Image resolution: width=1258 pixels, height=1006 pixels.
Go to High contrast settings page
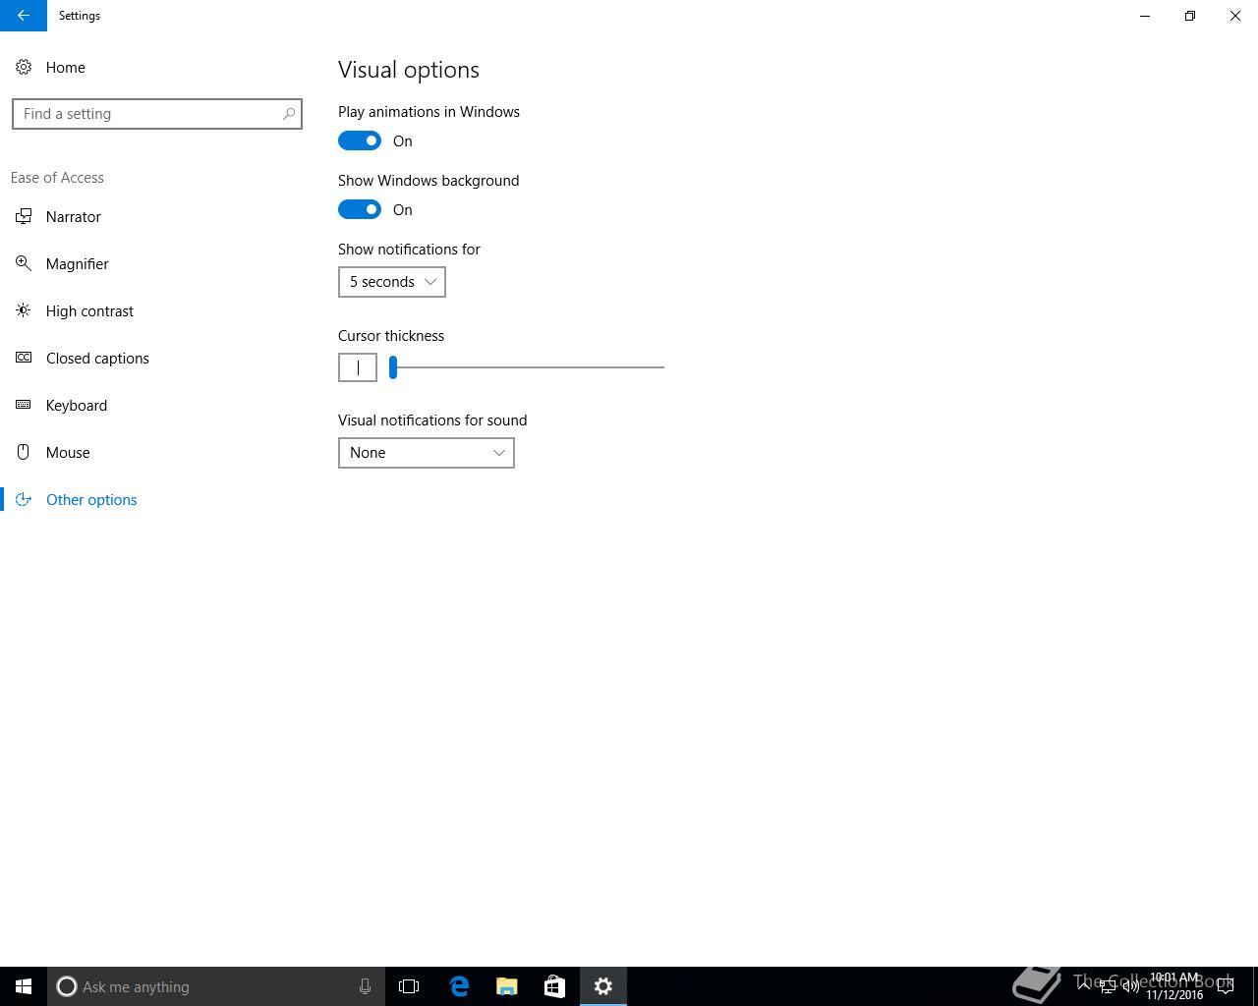point(89,310)
